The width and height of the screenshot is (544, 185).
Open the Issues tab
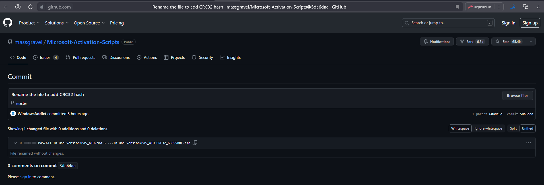tap(46, 57)
